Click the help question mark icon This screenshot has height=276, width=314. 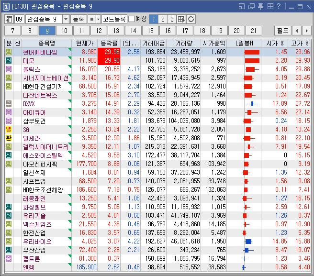tap(279, 6)
